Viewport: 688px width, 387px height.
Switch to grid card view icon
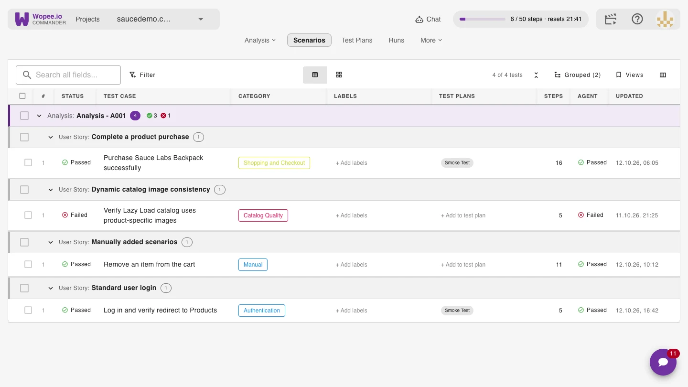[x=339, y=75]
